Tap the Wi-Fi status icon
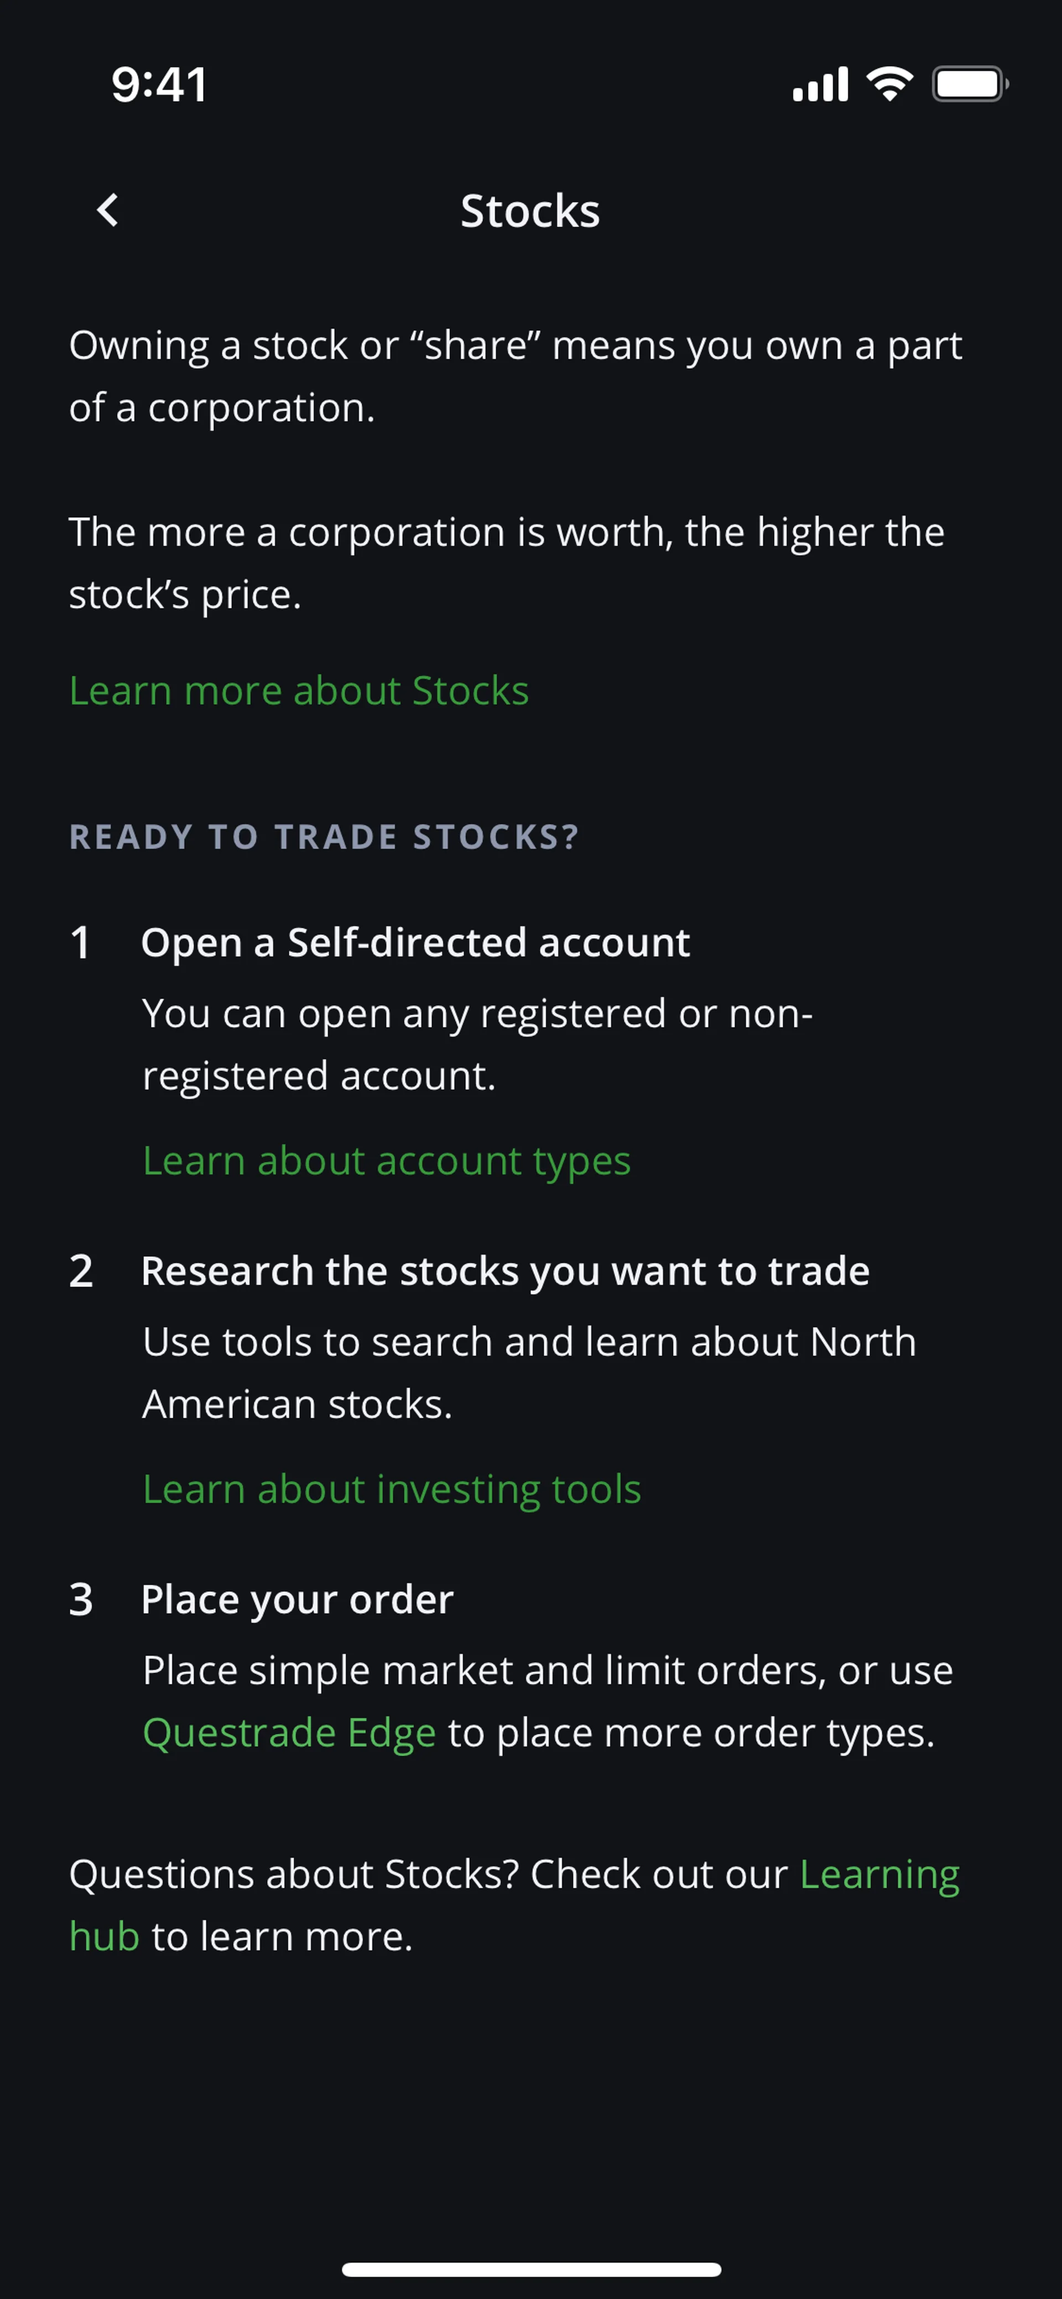Image resolution: width=1062 pixels, height=2299 pixels. pos(890,84)
